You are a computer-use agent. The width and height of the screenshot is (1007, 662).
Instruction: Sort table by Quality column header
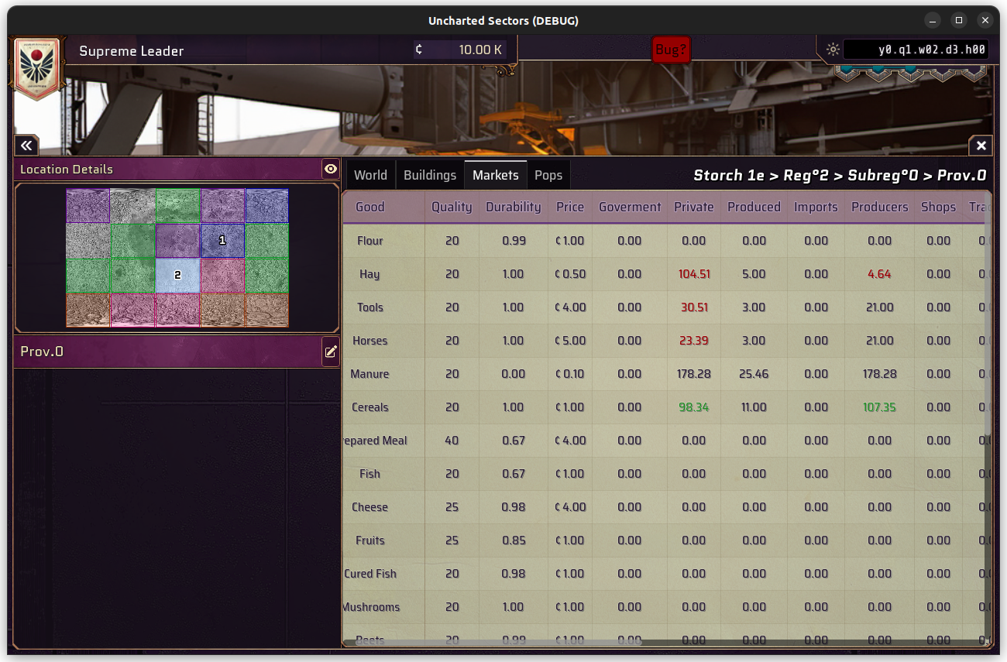click(x=452, y=207)
